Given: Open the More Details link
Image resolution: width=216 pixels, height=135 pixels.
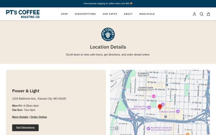Looking at the screenshot, I should [x=20, y=117].
